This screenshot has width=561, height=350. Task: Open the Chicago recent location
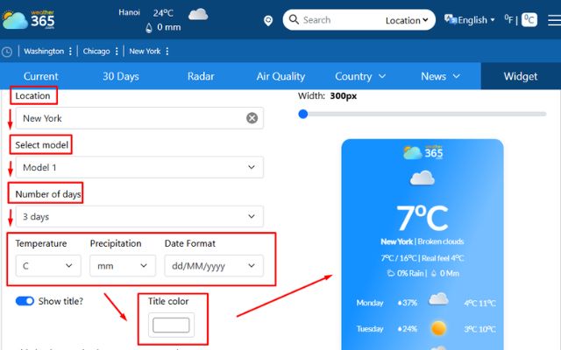pos(96,52)
